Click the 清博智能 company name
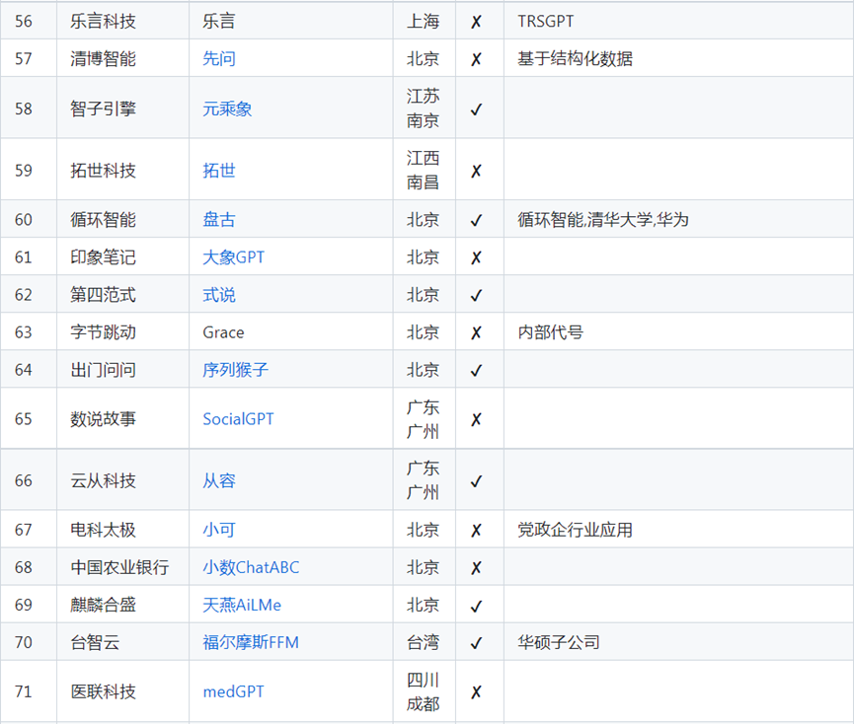The image size is (854, 724). [103, 59]
